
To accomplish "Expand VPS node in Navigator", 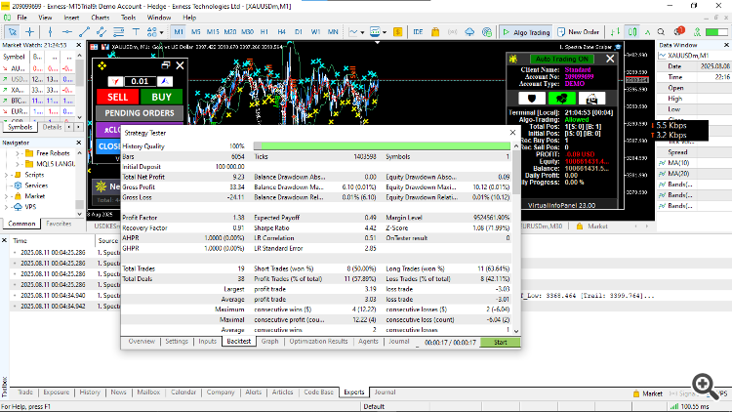I will (7, 207).
